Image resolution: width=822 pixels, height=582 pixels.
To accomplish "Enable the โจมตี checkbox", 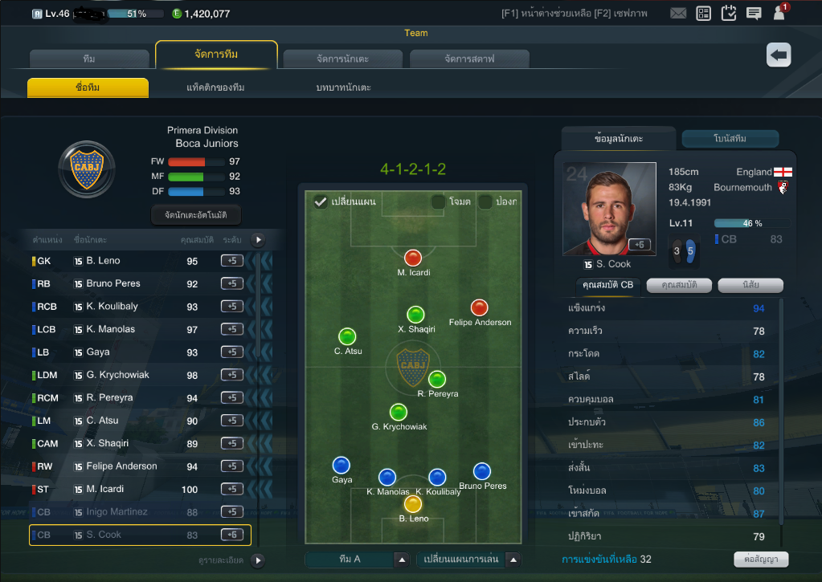I will pyautogui.click(x=438, y=201).
